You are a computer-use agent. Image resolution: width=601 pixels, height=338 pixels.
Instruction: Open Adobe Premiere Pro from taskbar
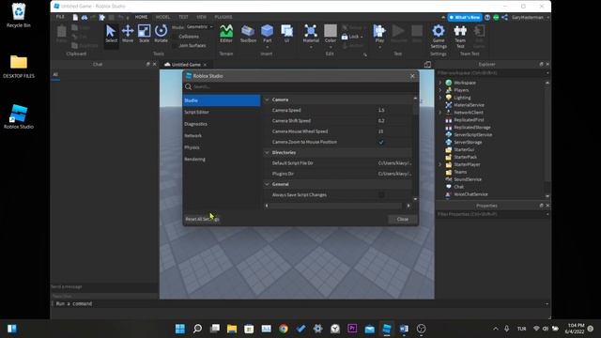(352, 329)
